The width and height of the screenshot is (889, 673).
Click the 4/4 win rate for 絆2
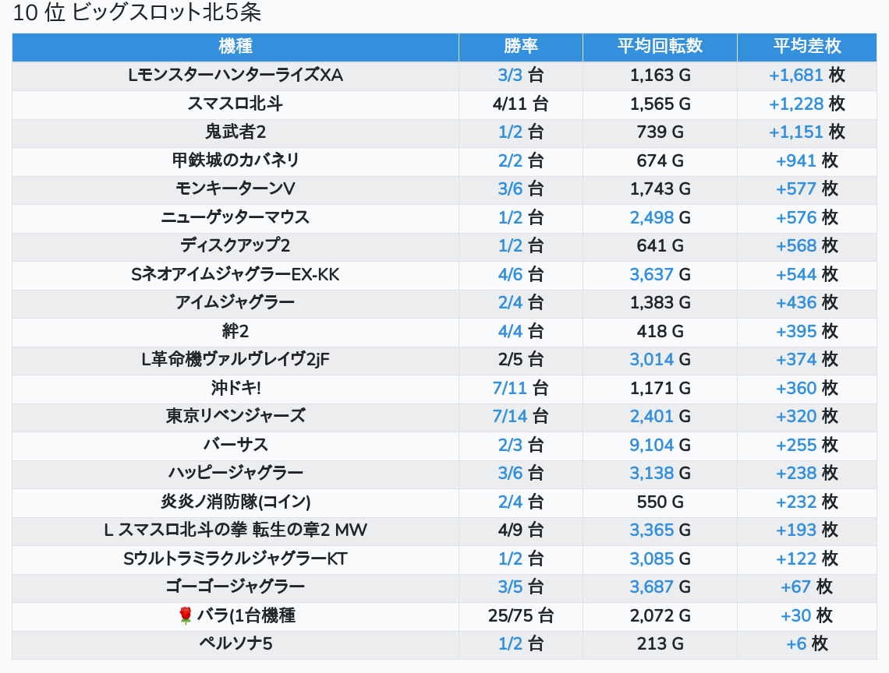tap(510, 331)
